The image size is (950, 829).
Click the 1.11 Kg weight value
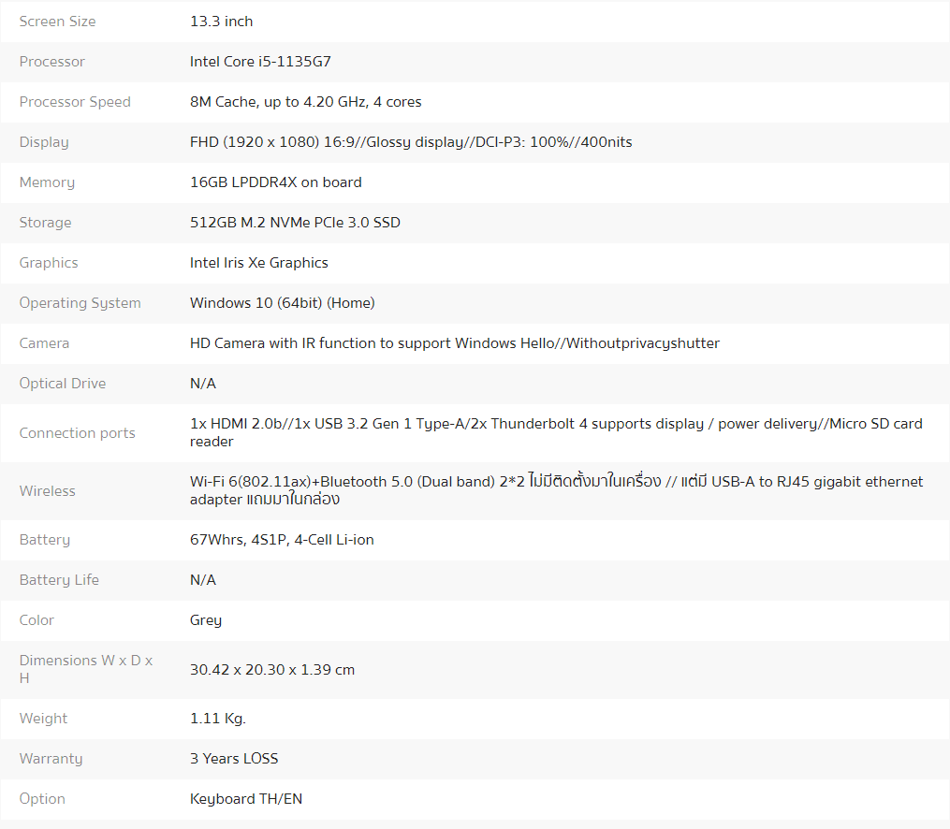217,719
